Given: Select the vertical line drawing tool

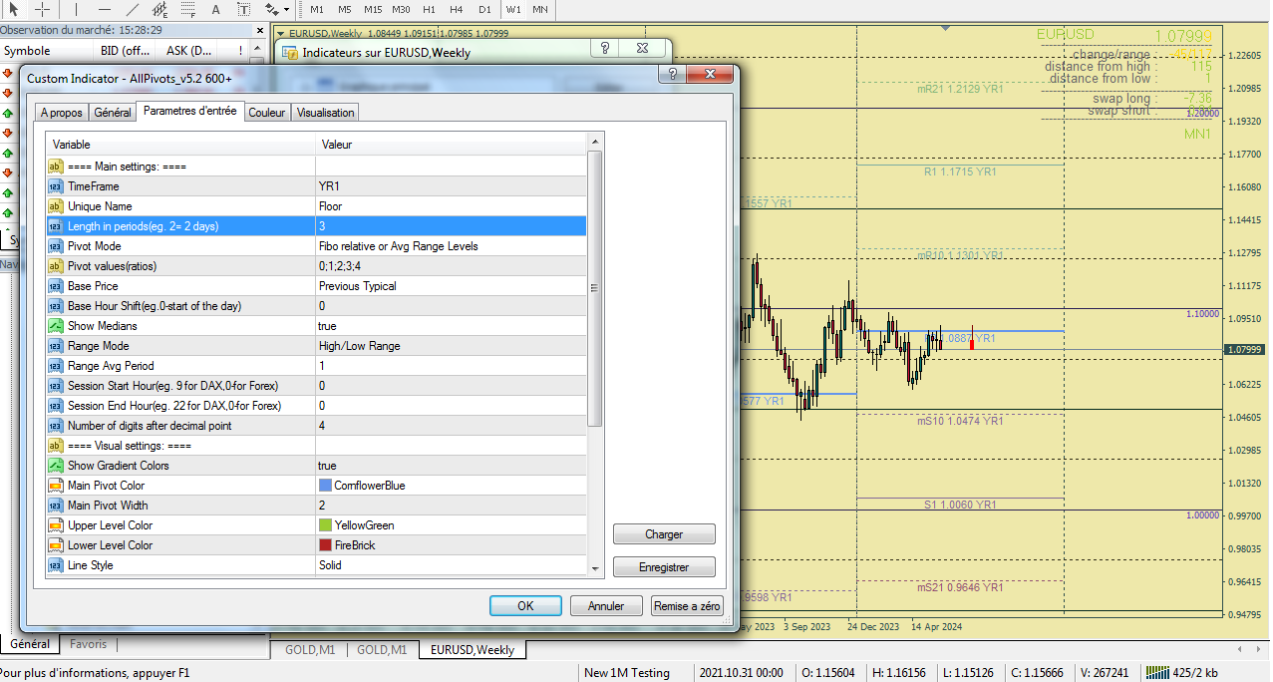Looking at the screenshot, I should 77,9.
